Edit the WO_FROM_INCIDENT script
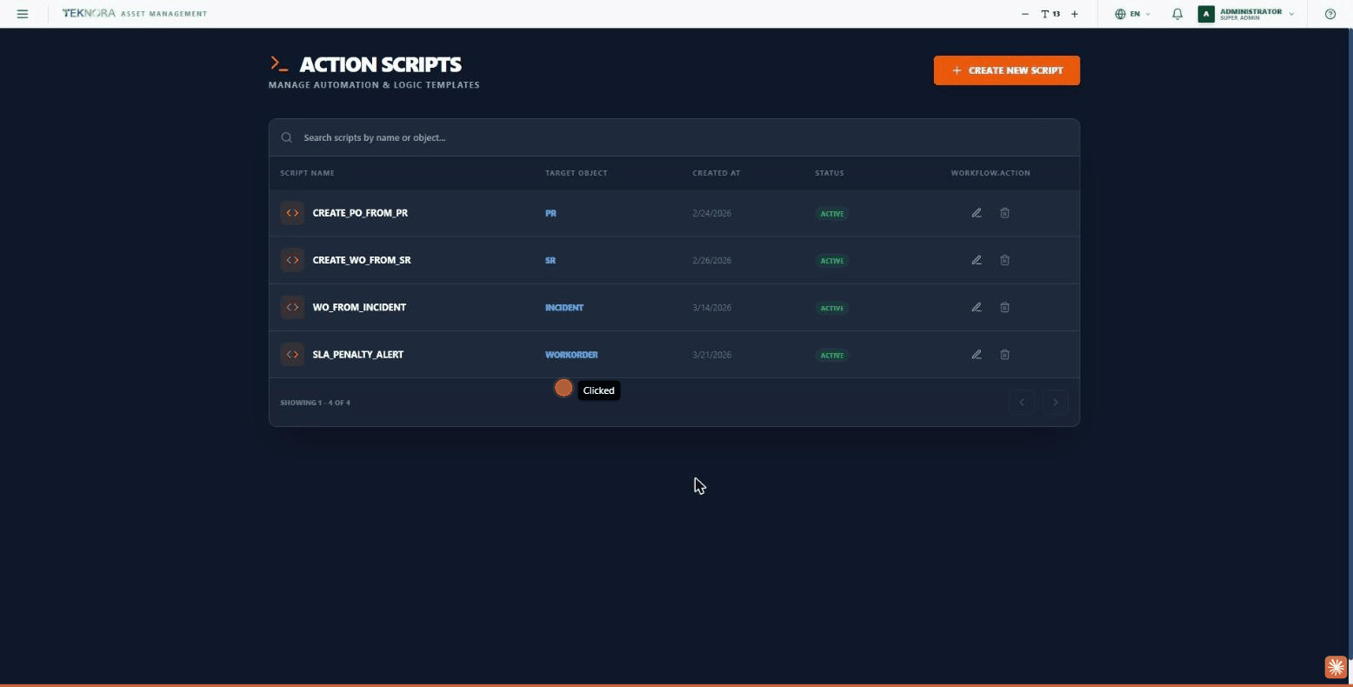Viewport: 1353px width, 687px height. click(976, 307)
